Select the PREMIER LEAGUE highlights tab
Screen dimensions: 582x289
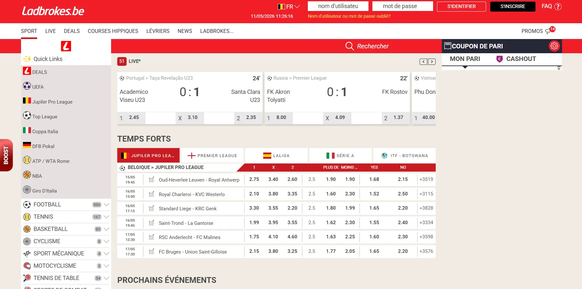pos(212,155)
